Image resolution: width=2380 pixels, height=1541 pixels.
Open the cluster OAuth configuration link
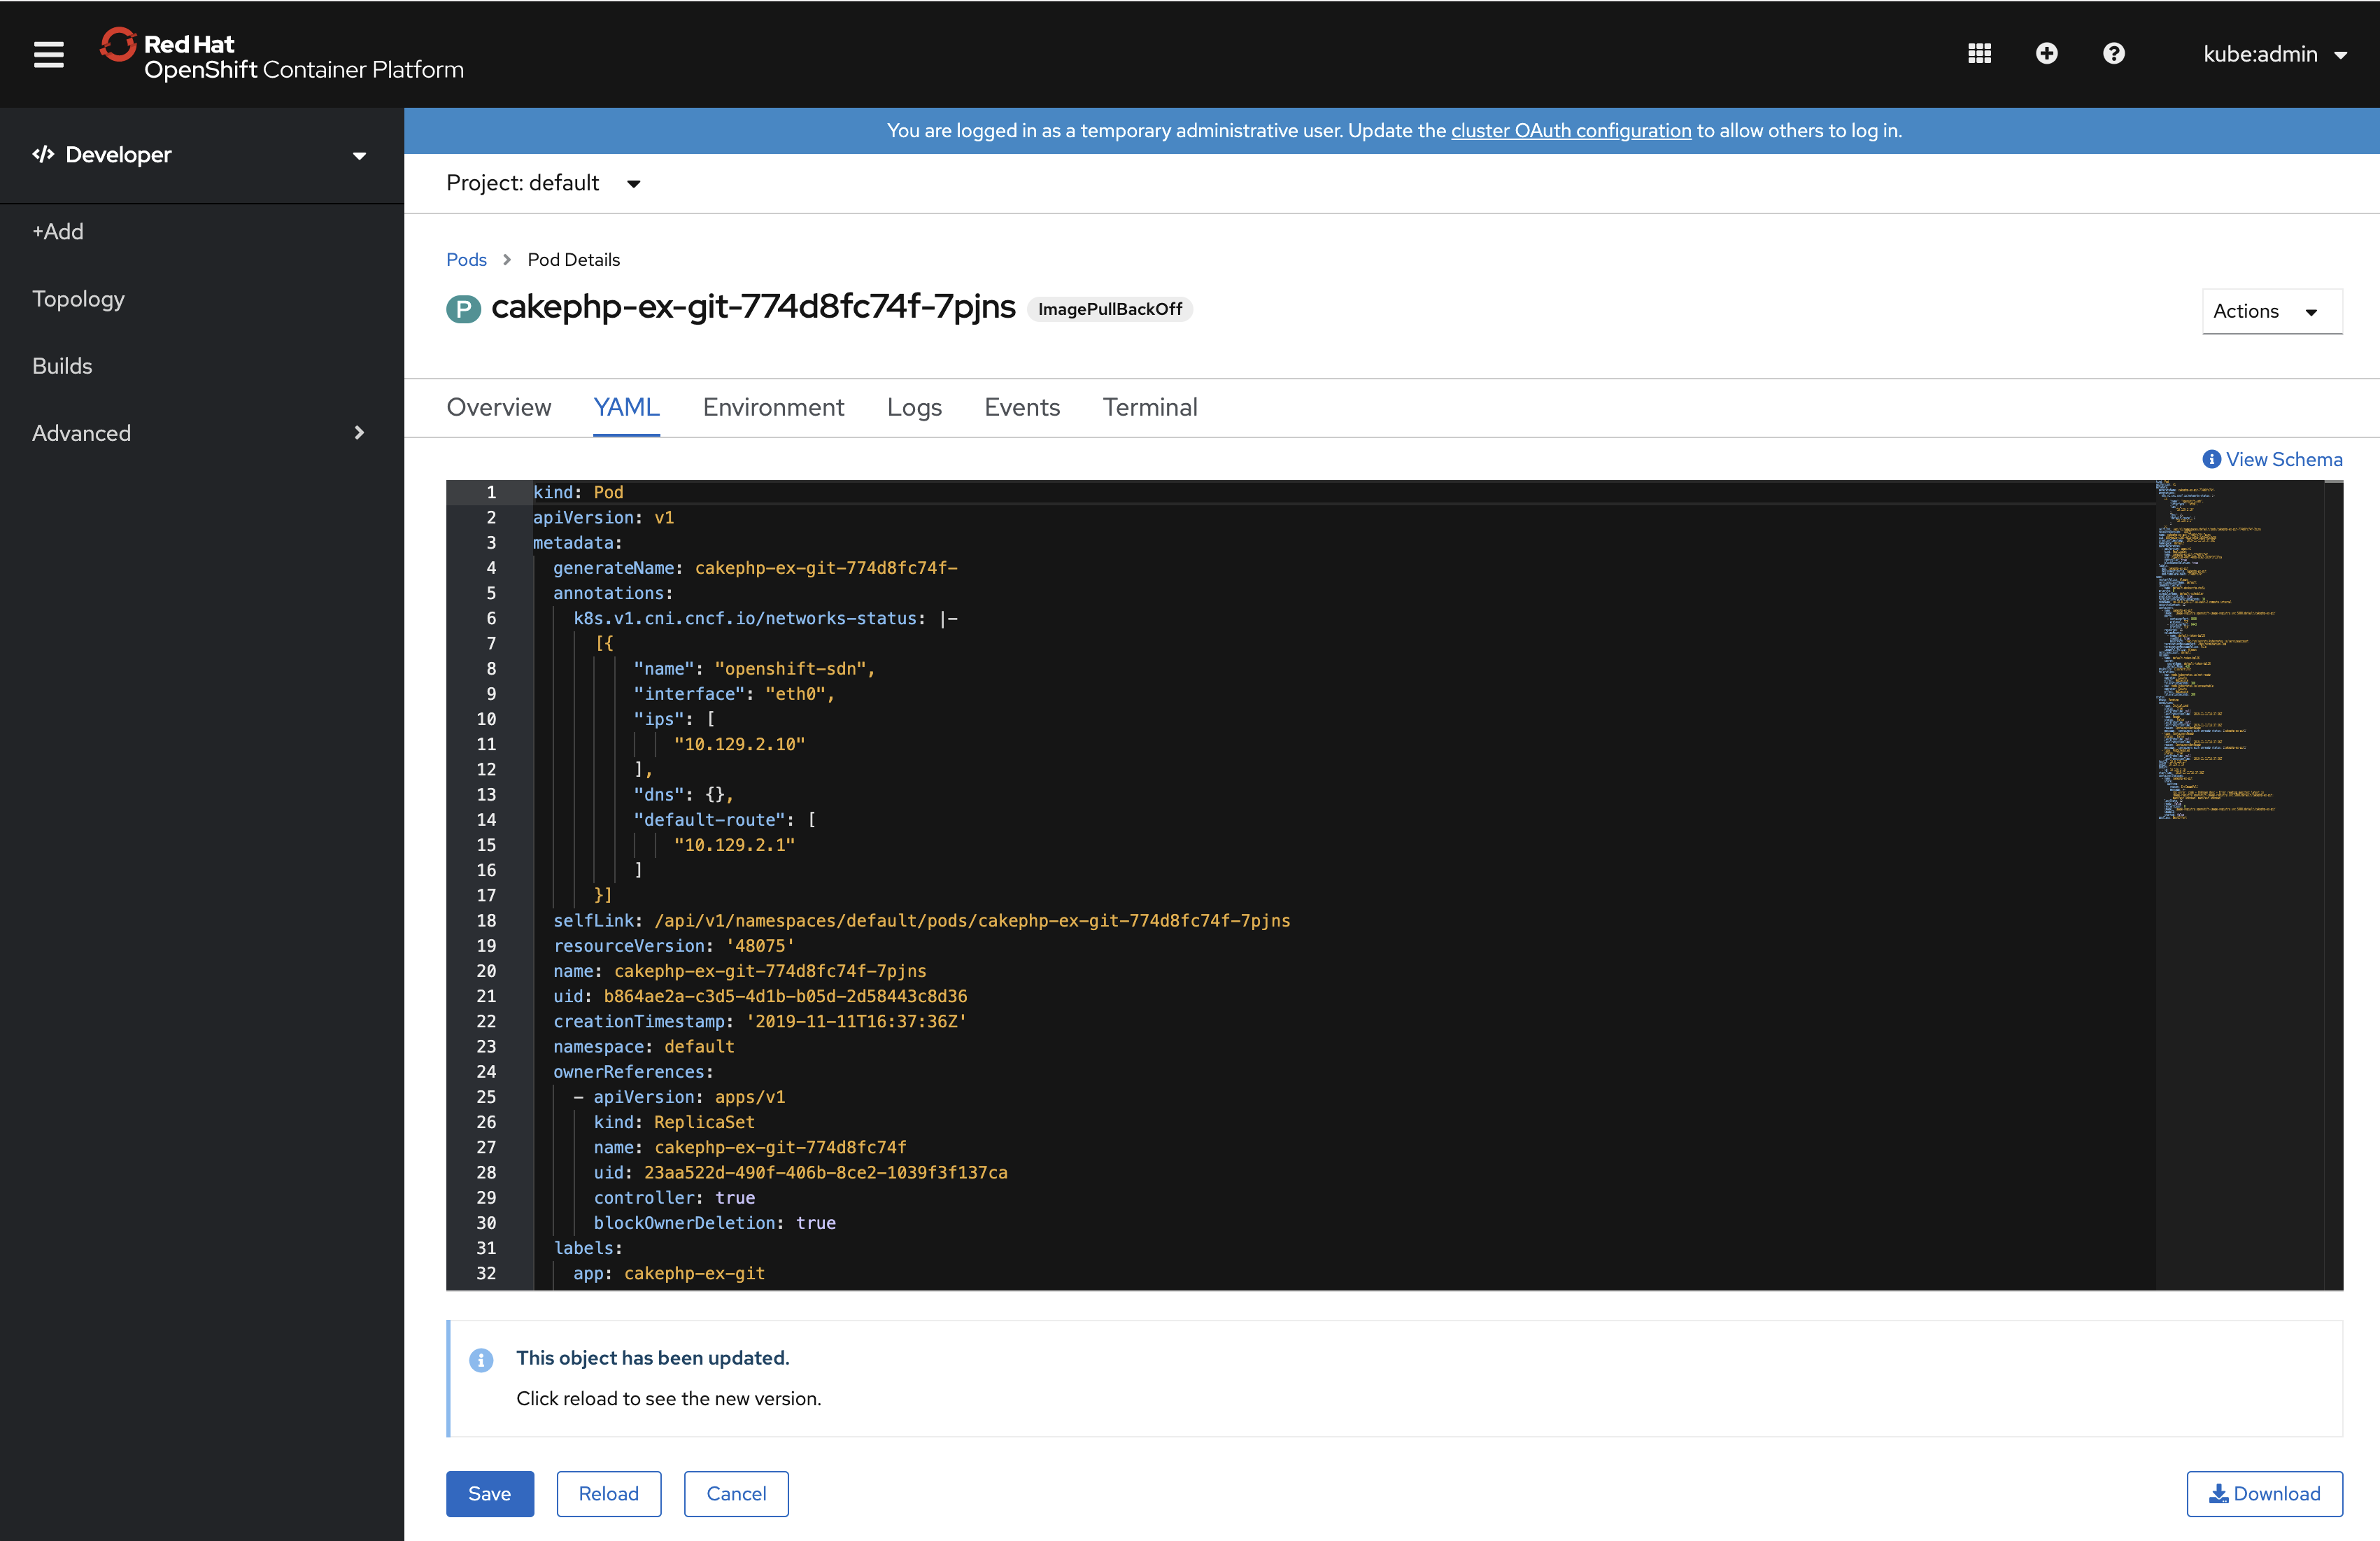pyautogui.click(x=1571, y=130)
